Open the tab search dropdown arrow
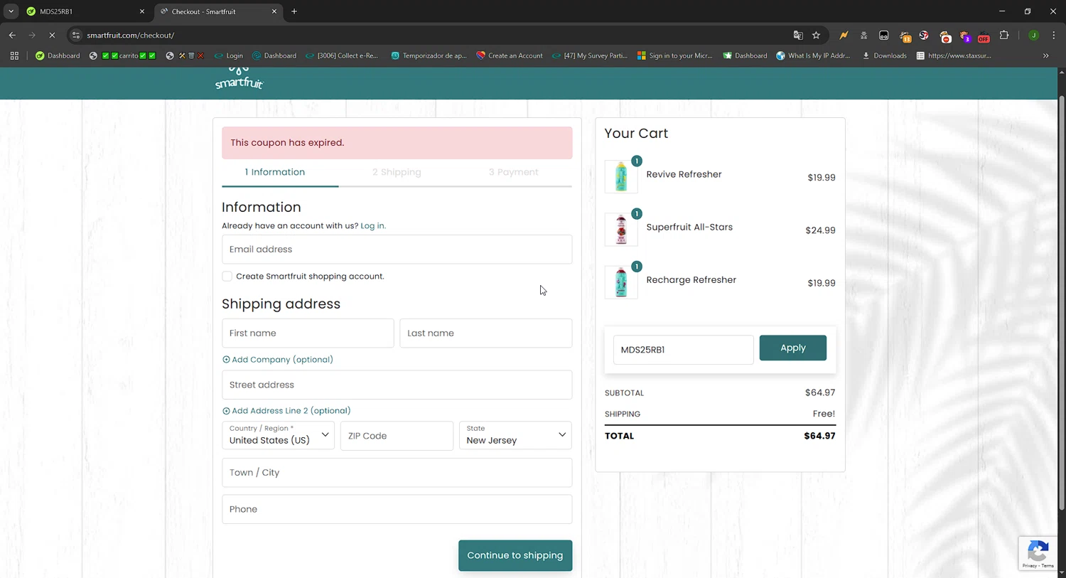The height and width of the screenshot is (578, 1066). click(11, 11)
